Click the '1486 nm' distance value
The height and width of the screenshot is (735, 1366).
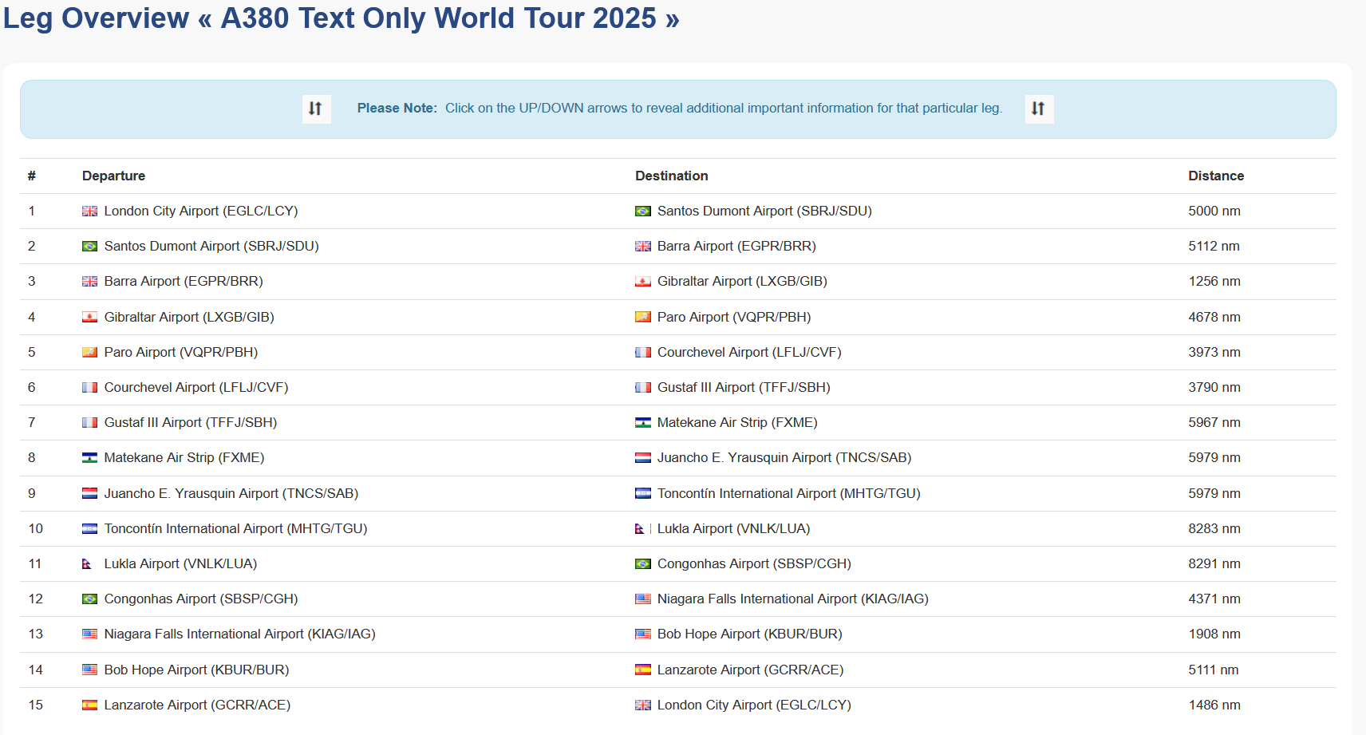pyautogui.click(x=1214, y=705)
